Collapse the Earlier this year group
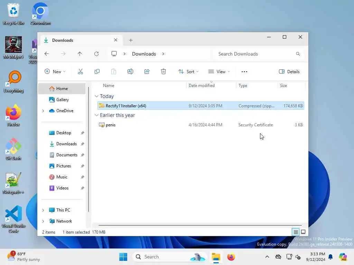Screen dimensions: 354x265 coord(96,115)
